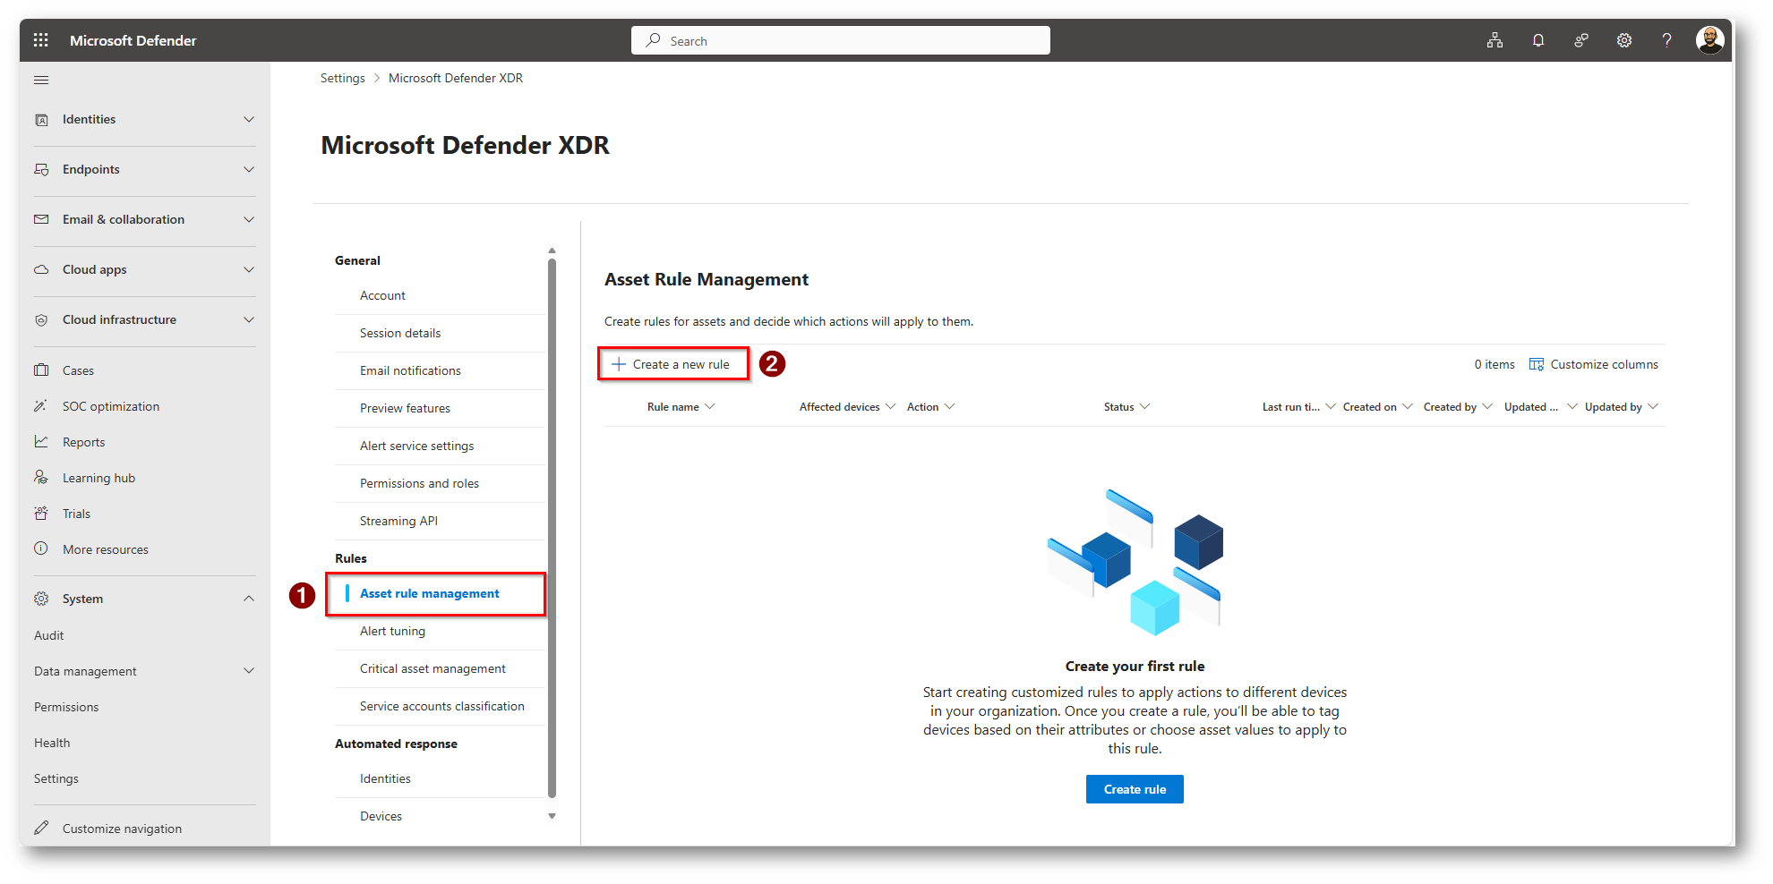Select Alert tuning in settings list

(392, 631)
